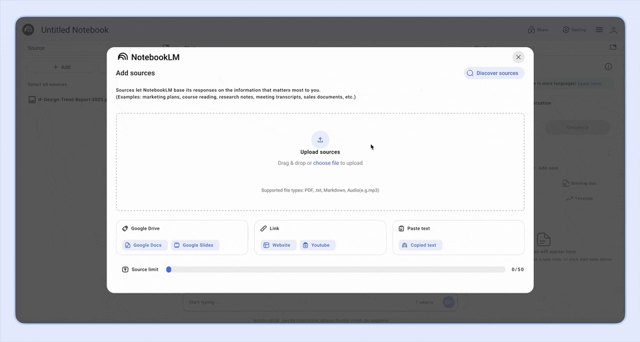Click the choose file link
This screenshot has height=342, width=640.
point(326,163)
